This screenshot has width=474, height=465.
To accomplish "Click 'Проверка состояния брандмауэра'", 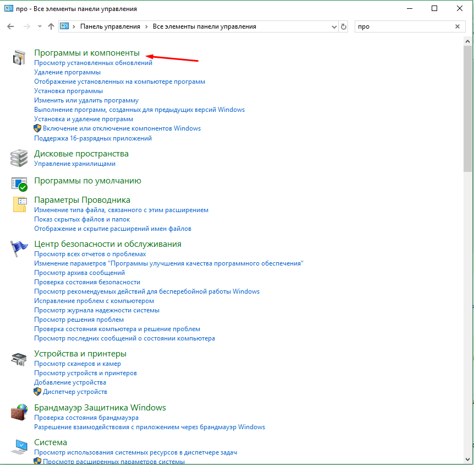I will tap(86, 418).
